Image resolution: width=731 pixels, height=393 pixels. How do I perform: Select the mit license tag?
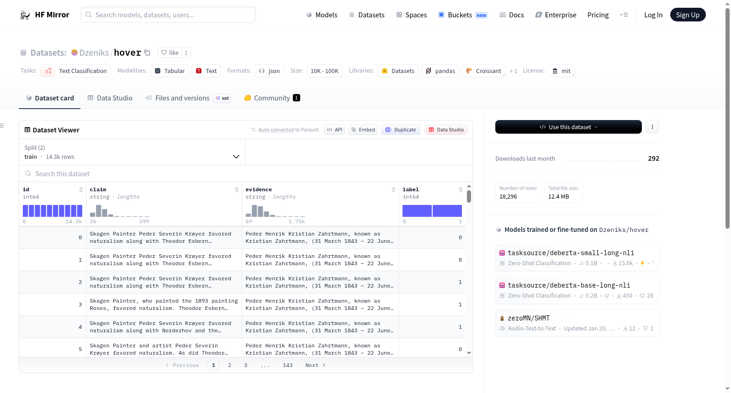click(561, 71)
